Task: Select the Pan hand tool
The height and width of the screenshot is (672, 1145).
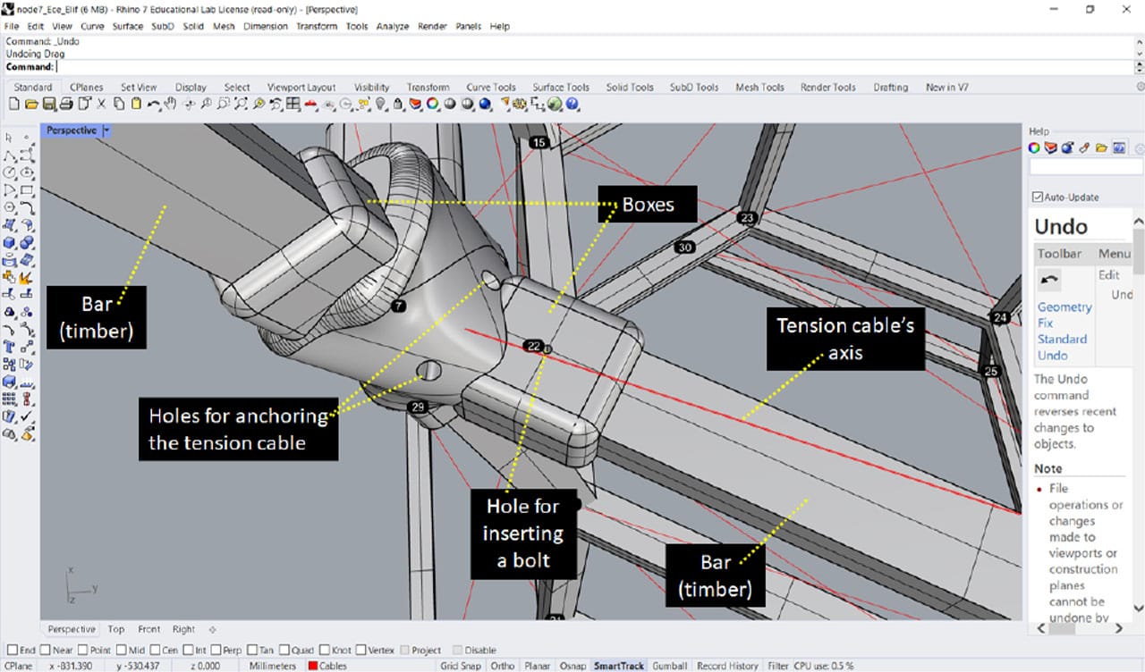Action: (171, 104)
